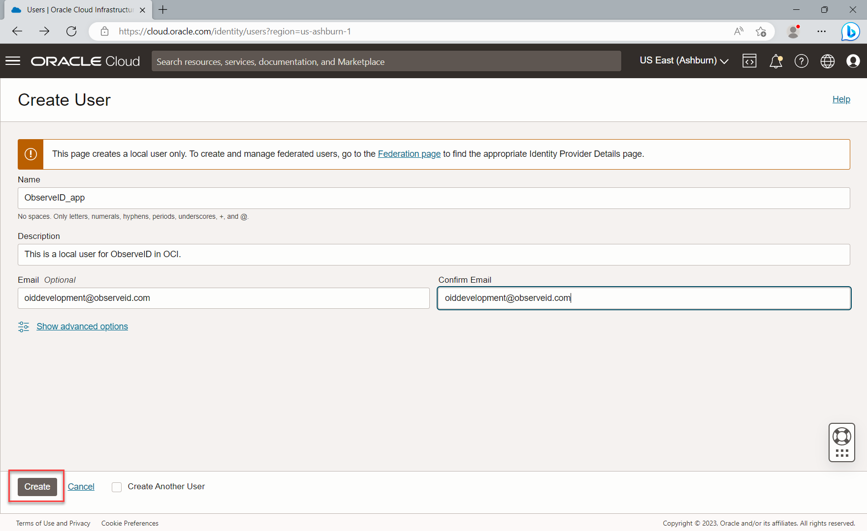
Task: Expand Show advanced options
Action: click(x=82, y=326)
